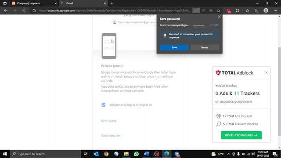Screen dimensions: 281x158
Task: Click the '12 Total Ads Blocked' shield icon
Action: (x=219, y=116)
